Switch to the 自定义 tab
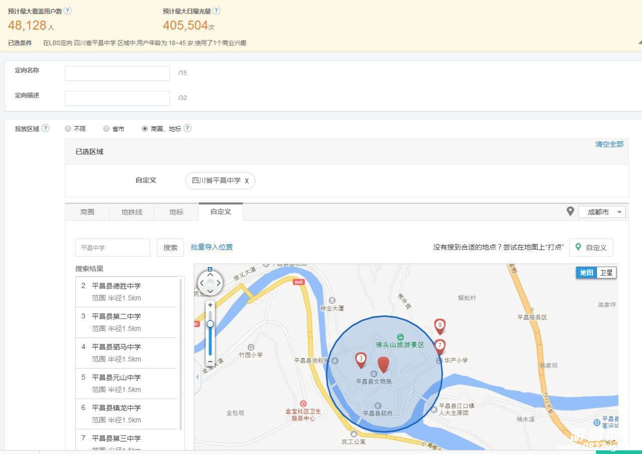Image resolution: width=642 pixels, height=454 pixels. pos(221,211)
